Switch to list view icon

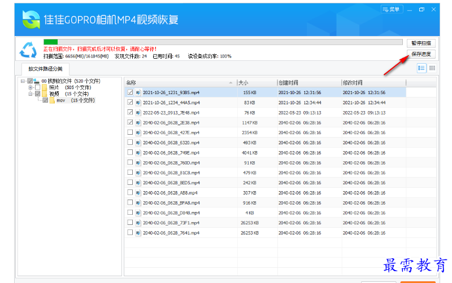point(421,68)
